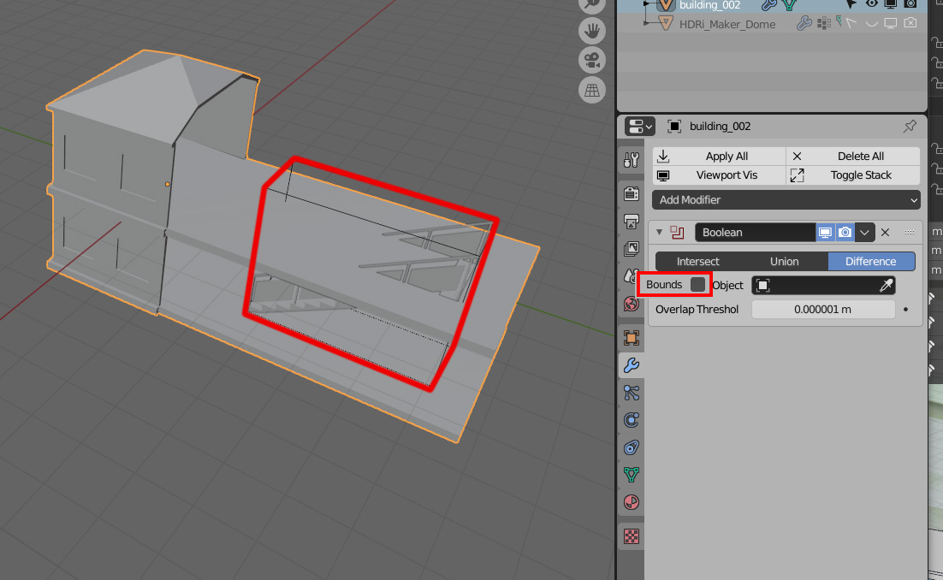Open the Physics properties tab
943x580 pixels.
[631, 419]
